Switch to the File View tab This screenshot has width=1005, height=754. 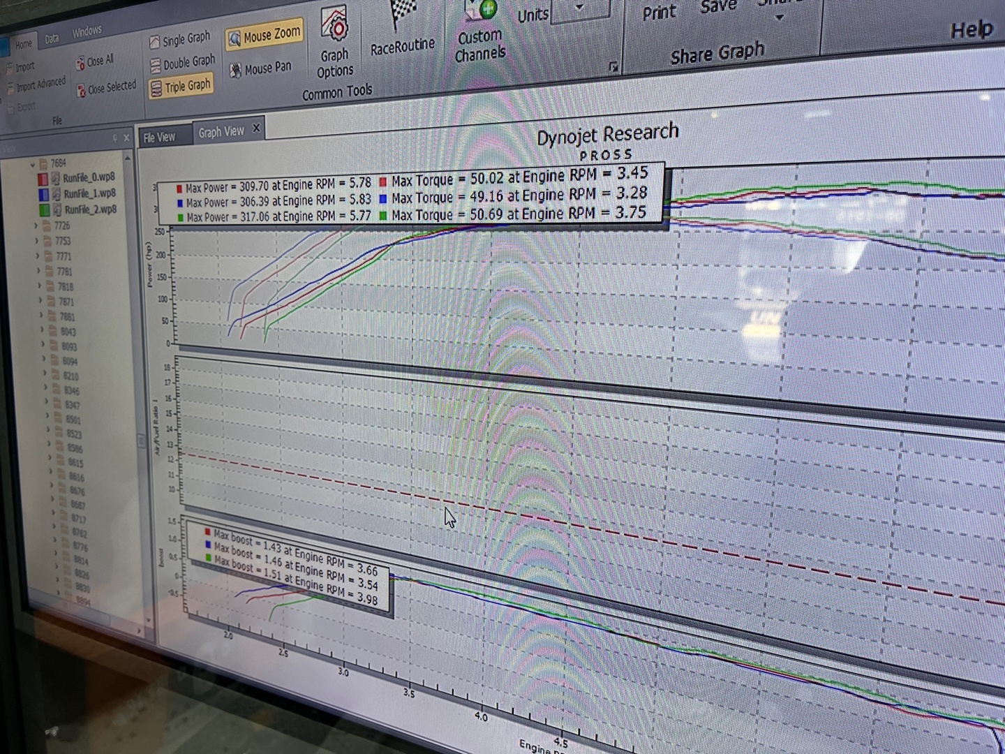tap(159, 138)
